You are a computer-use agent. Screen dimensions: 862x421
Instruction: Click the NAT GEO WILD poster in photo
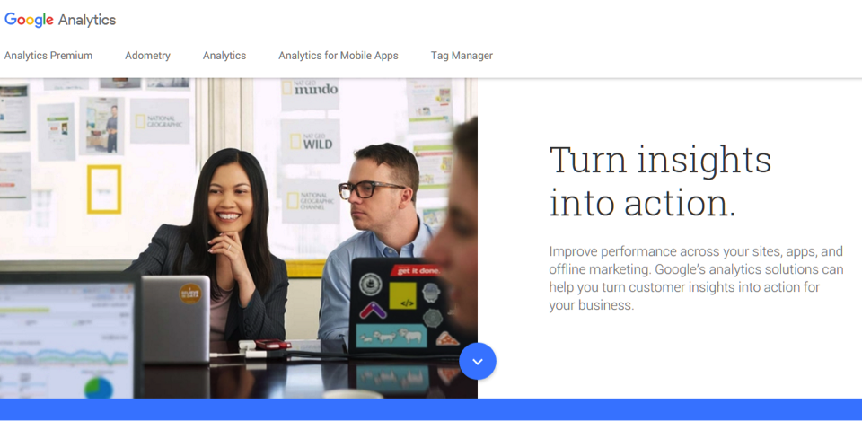tap(311, 141)
